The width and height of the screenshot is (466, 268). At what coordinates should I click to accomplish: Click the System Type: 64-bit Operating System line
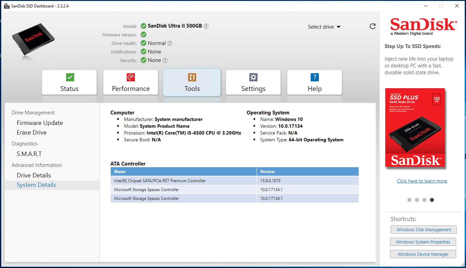[302, 140]
